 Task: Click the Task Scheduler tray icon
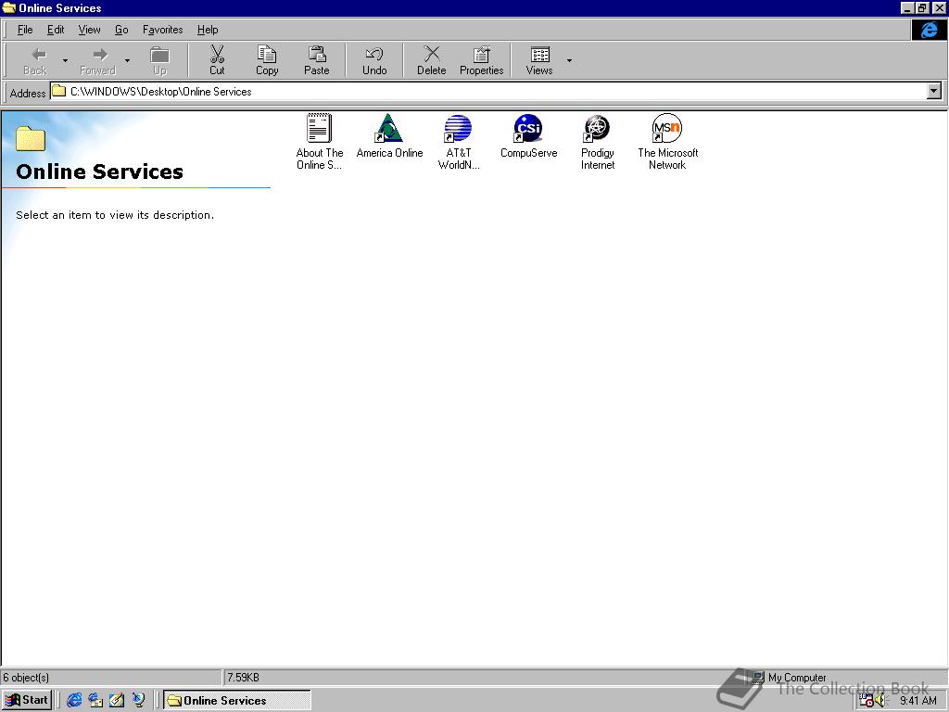[x=867, y=701]
